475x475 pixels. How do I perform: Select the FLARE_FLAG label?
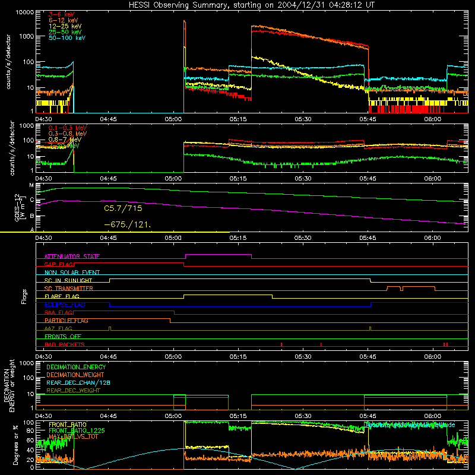(62, 296)
